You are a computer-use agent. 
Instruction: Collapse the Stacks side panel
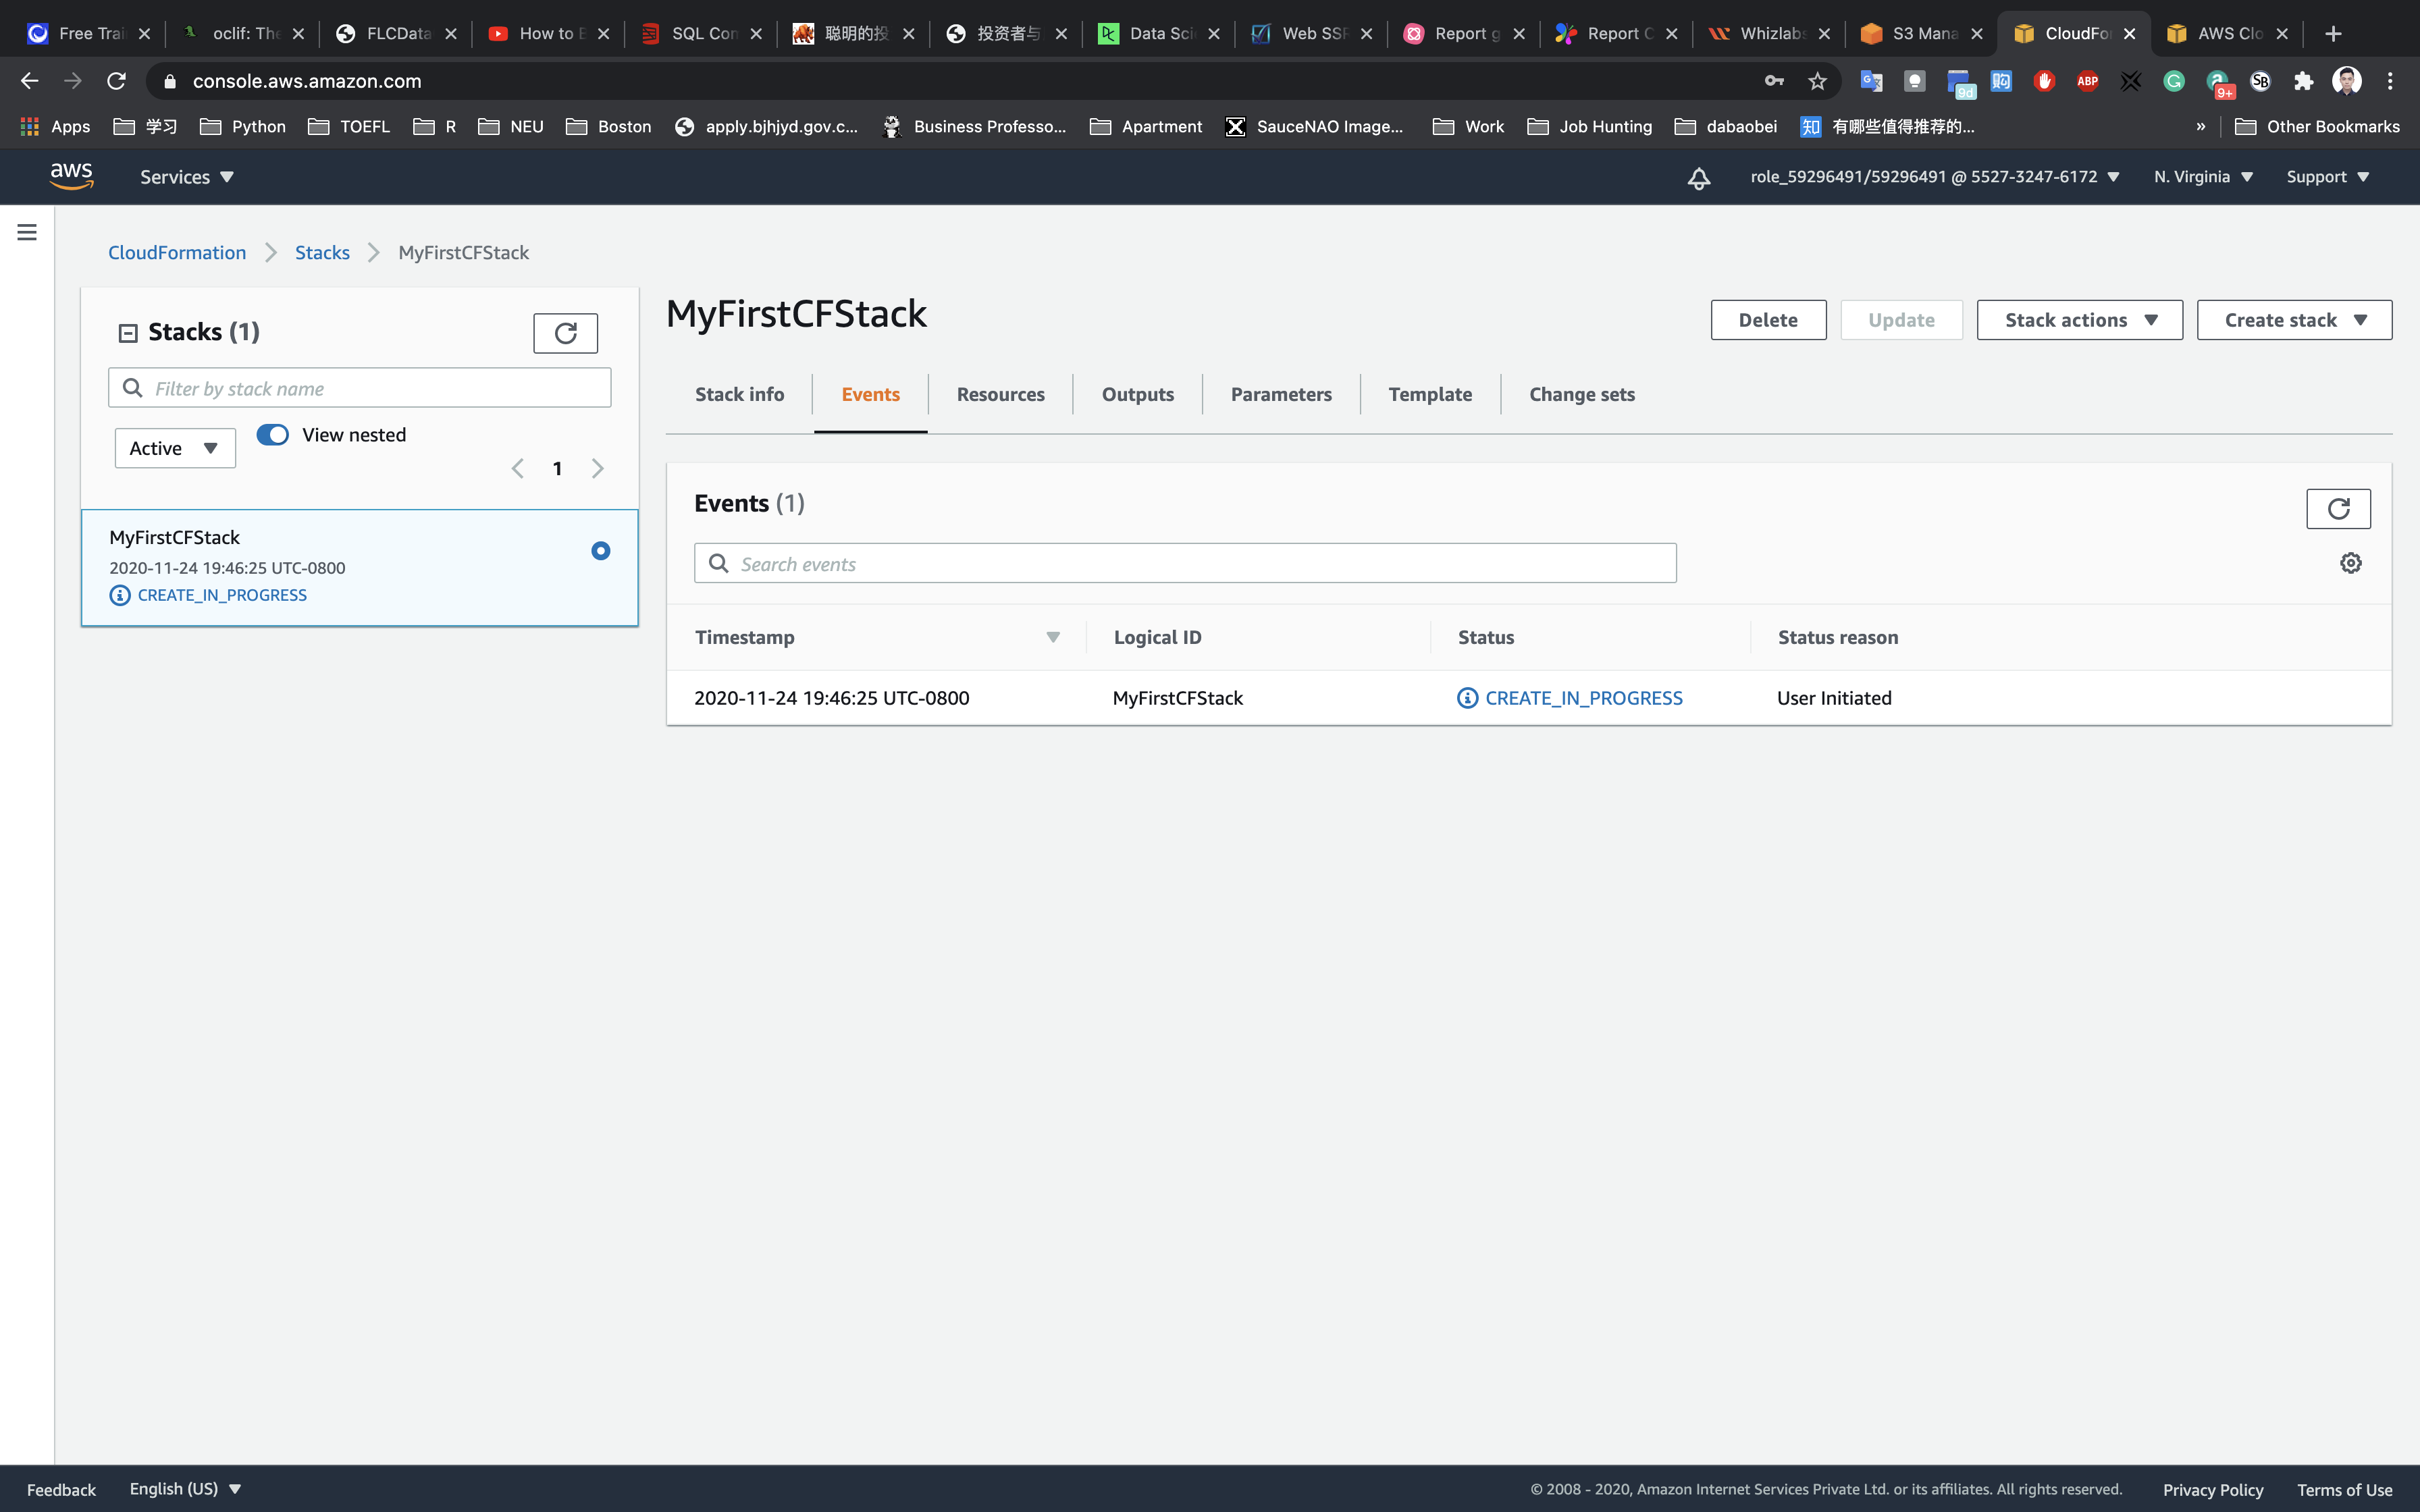128,333
